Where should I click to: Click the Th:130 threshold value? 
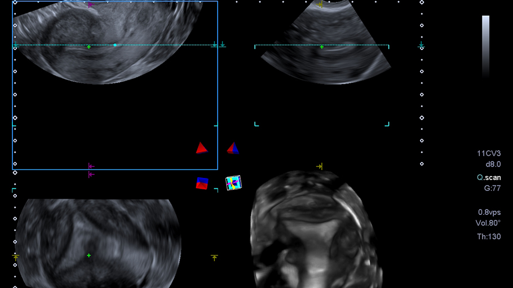click(489, 236)
